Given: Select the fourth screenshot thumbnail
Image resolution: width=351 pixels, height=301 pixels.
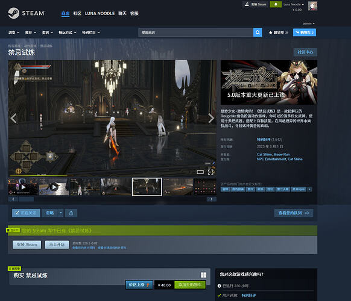Looking at the screenshot, I should tap(116, 187).
